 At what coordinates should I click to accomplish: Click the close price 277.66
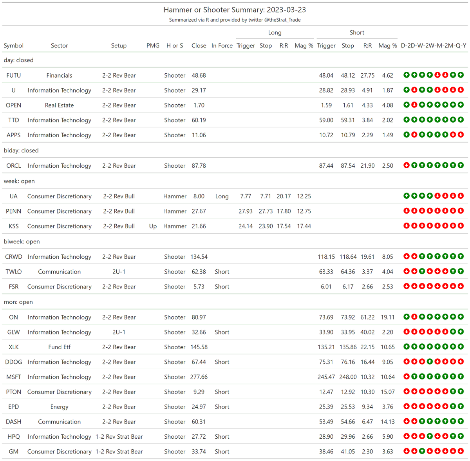199,377
